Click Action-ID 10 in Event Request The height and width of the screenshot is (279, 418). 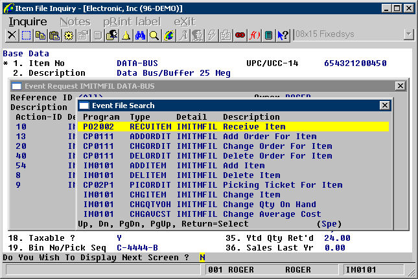(21, 127)
